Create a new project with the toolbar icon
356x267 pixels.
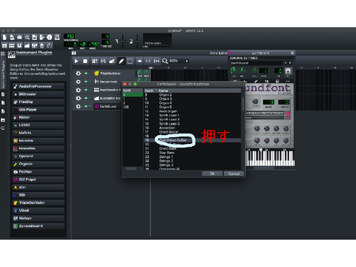tap(4, 37)
